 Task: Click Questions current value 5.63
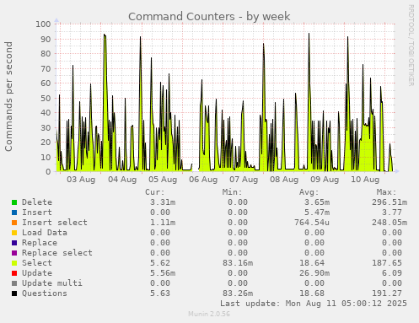(160, 293)
